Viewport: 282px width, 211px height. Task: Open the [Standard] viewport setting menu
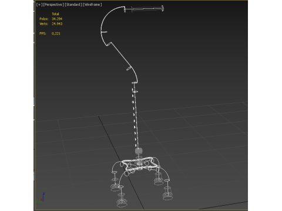[x=73, y=5]
